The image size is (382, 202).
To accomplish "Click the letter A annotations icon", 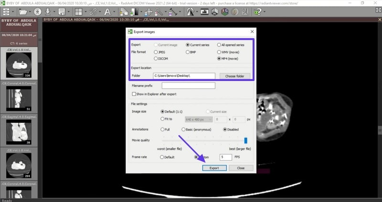I will [x=107, y=11].
